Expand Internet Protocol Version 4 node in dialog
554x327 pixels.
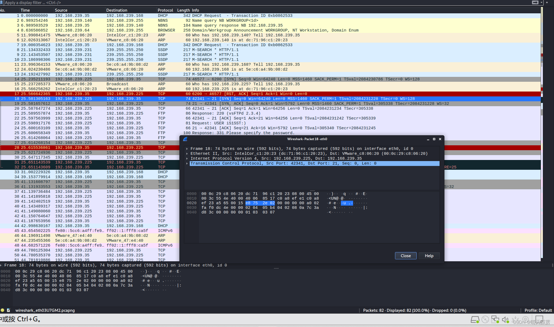[187, 158]
